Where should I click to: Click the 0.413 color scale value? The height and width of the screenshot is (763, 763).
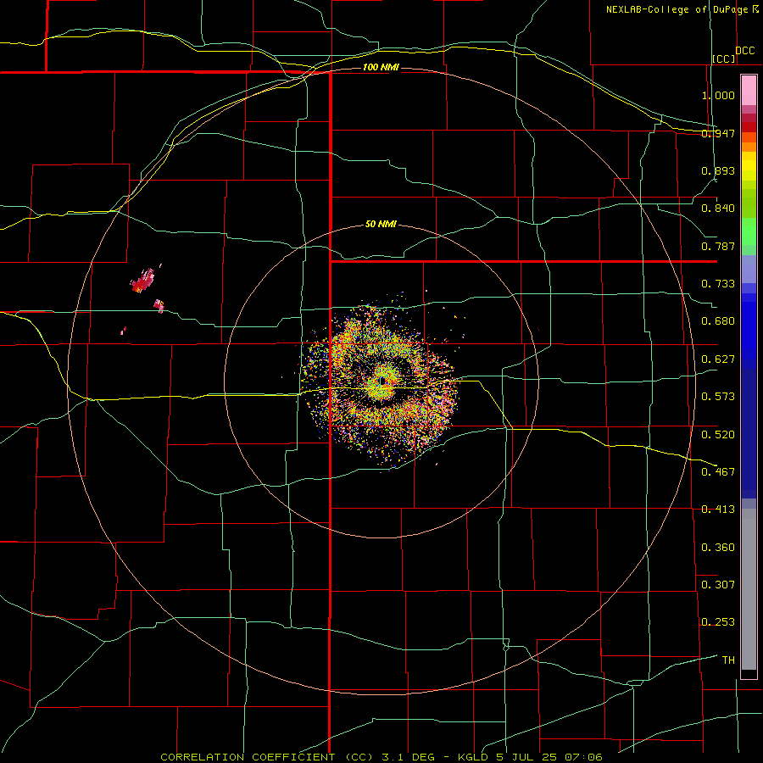pyautogui.click(x=718, y=510)
